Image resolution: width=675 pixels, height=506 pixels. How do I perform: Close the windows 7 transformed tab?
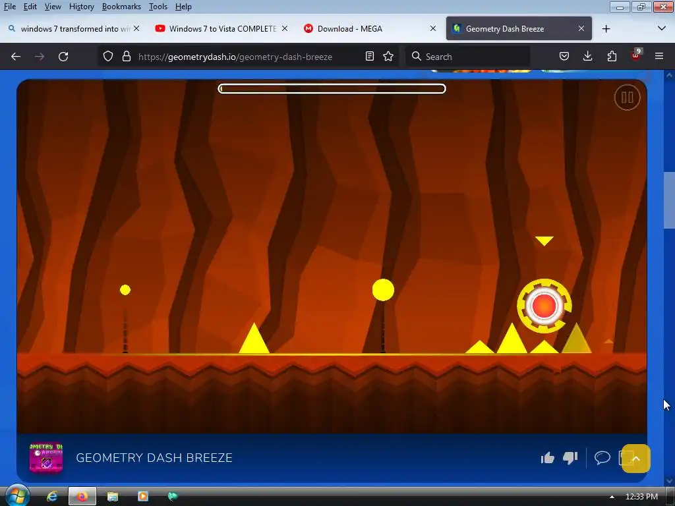click(136, 28)
